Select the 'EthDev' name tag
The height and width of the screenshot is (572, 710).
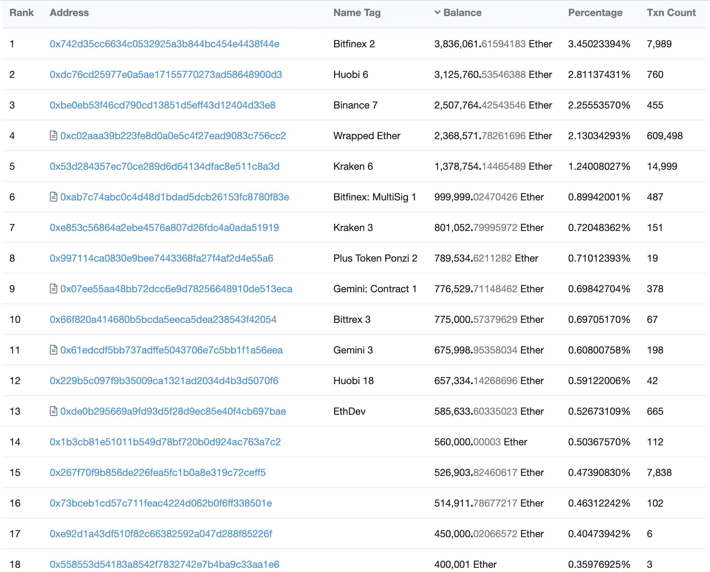pyautogui.click(x=349, y=411)
